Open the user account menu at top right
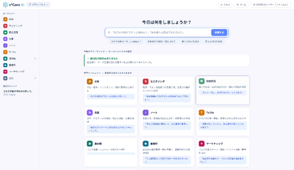 (271, 5)
